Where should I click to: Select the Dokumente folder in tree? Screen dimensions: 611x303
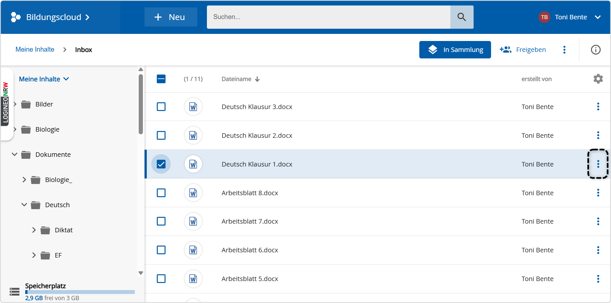click(53, 155)
